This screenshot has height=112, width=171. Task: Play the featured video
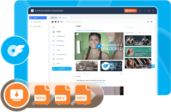tap(99, 46)
